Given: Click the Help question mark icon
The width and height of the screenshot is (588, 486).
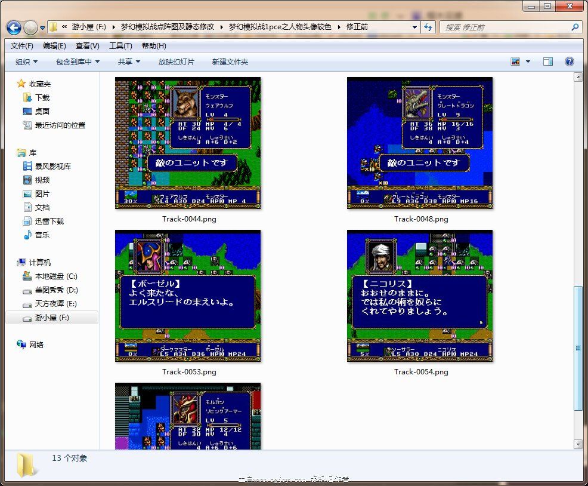Looking at the screenshot, I should pos(569,61).
